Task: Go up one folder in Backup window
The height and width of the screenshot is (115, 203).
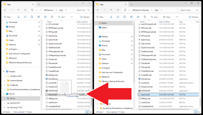Action: tap(111, 10)
